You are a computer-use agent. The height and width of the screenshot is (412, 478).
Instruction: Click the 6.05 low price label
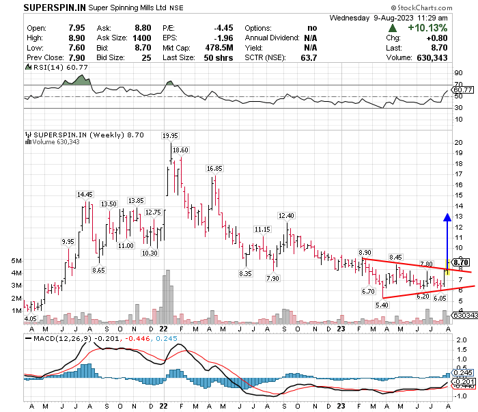point(440,299)
